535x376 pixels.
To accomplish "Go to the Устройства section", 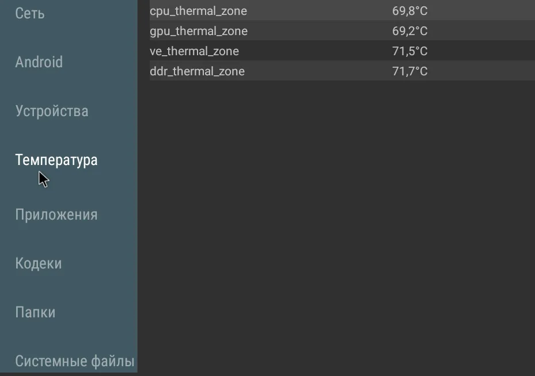I will click(52, 111).
